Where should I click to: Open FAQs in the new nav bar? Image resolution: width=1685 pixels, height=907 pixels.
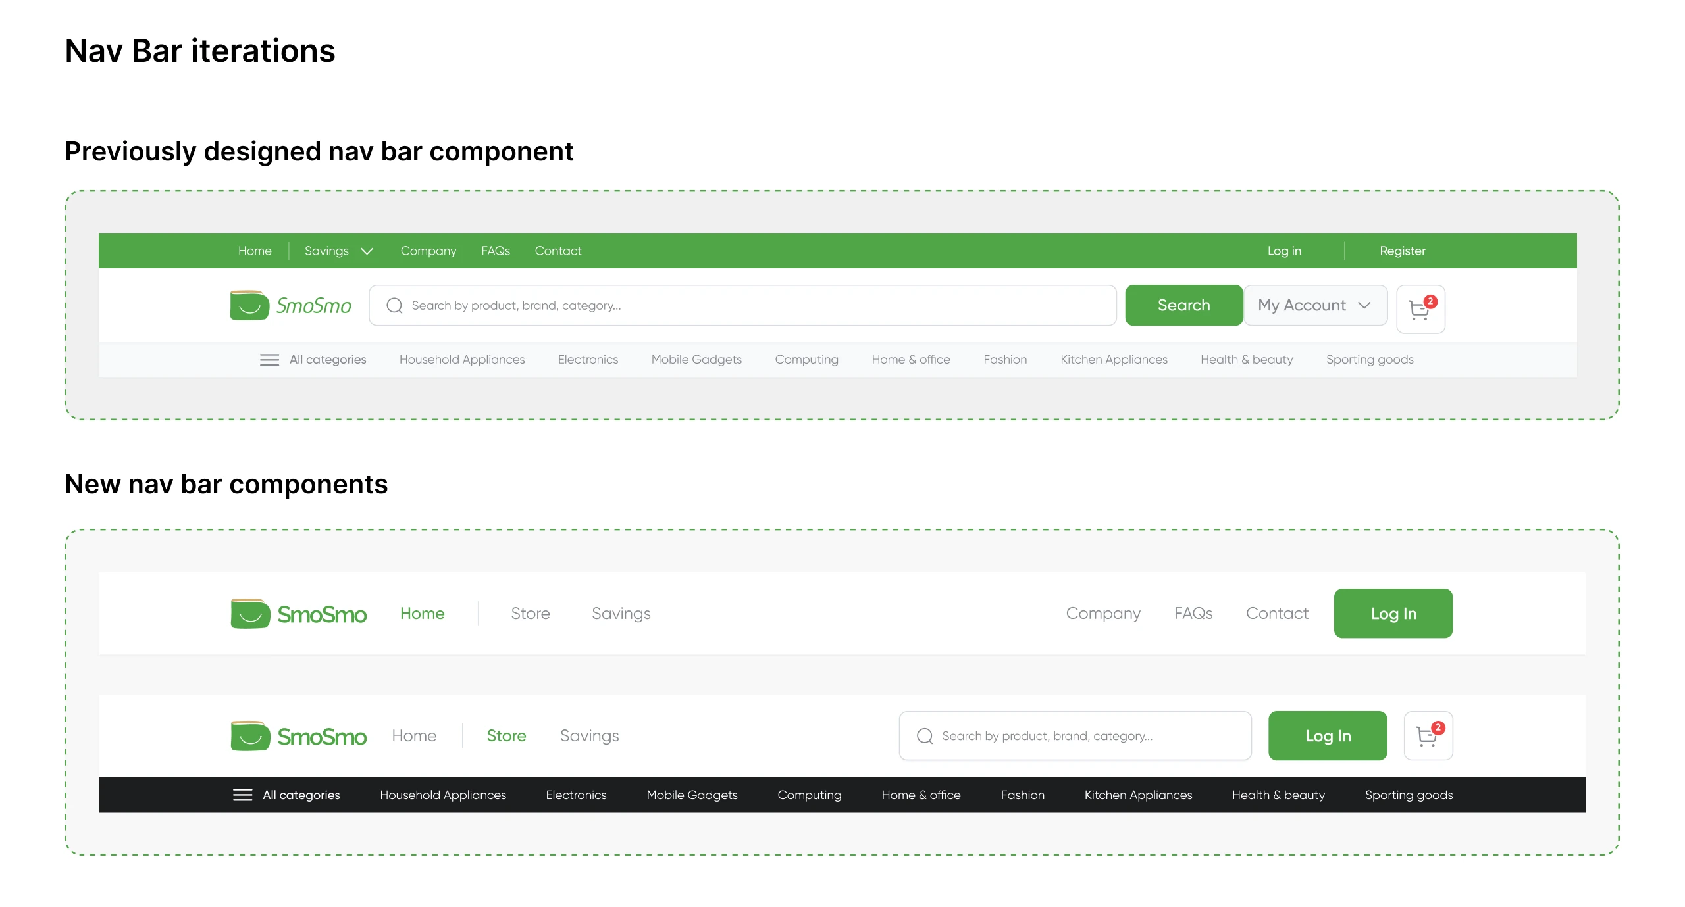pyautogui.click(x=1193, y=613)
